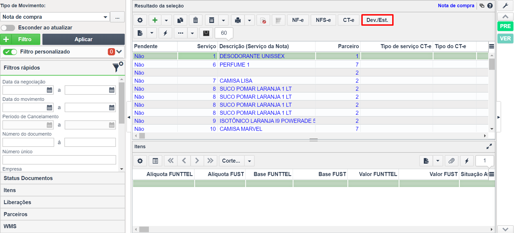514x233 pixels.
Task: Open calendar for Data do movimento end
Action: (x=112, y=108)
